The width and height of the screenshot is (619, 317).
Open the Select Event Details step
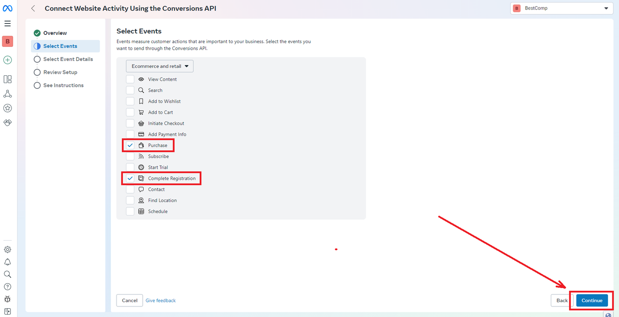click(x=63, y=59)
